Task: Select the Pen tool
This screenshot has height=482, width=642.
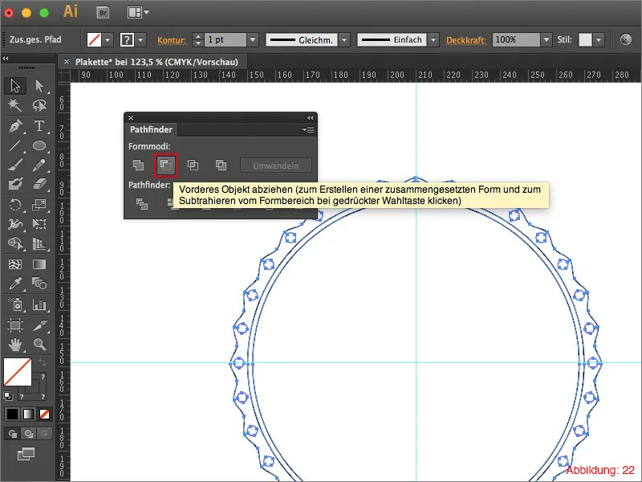Action: tap(15, 126)
